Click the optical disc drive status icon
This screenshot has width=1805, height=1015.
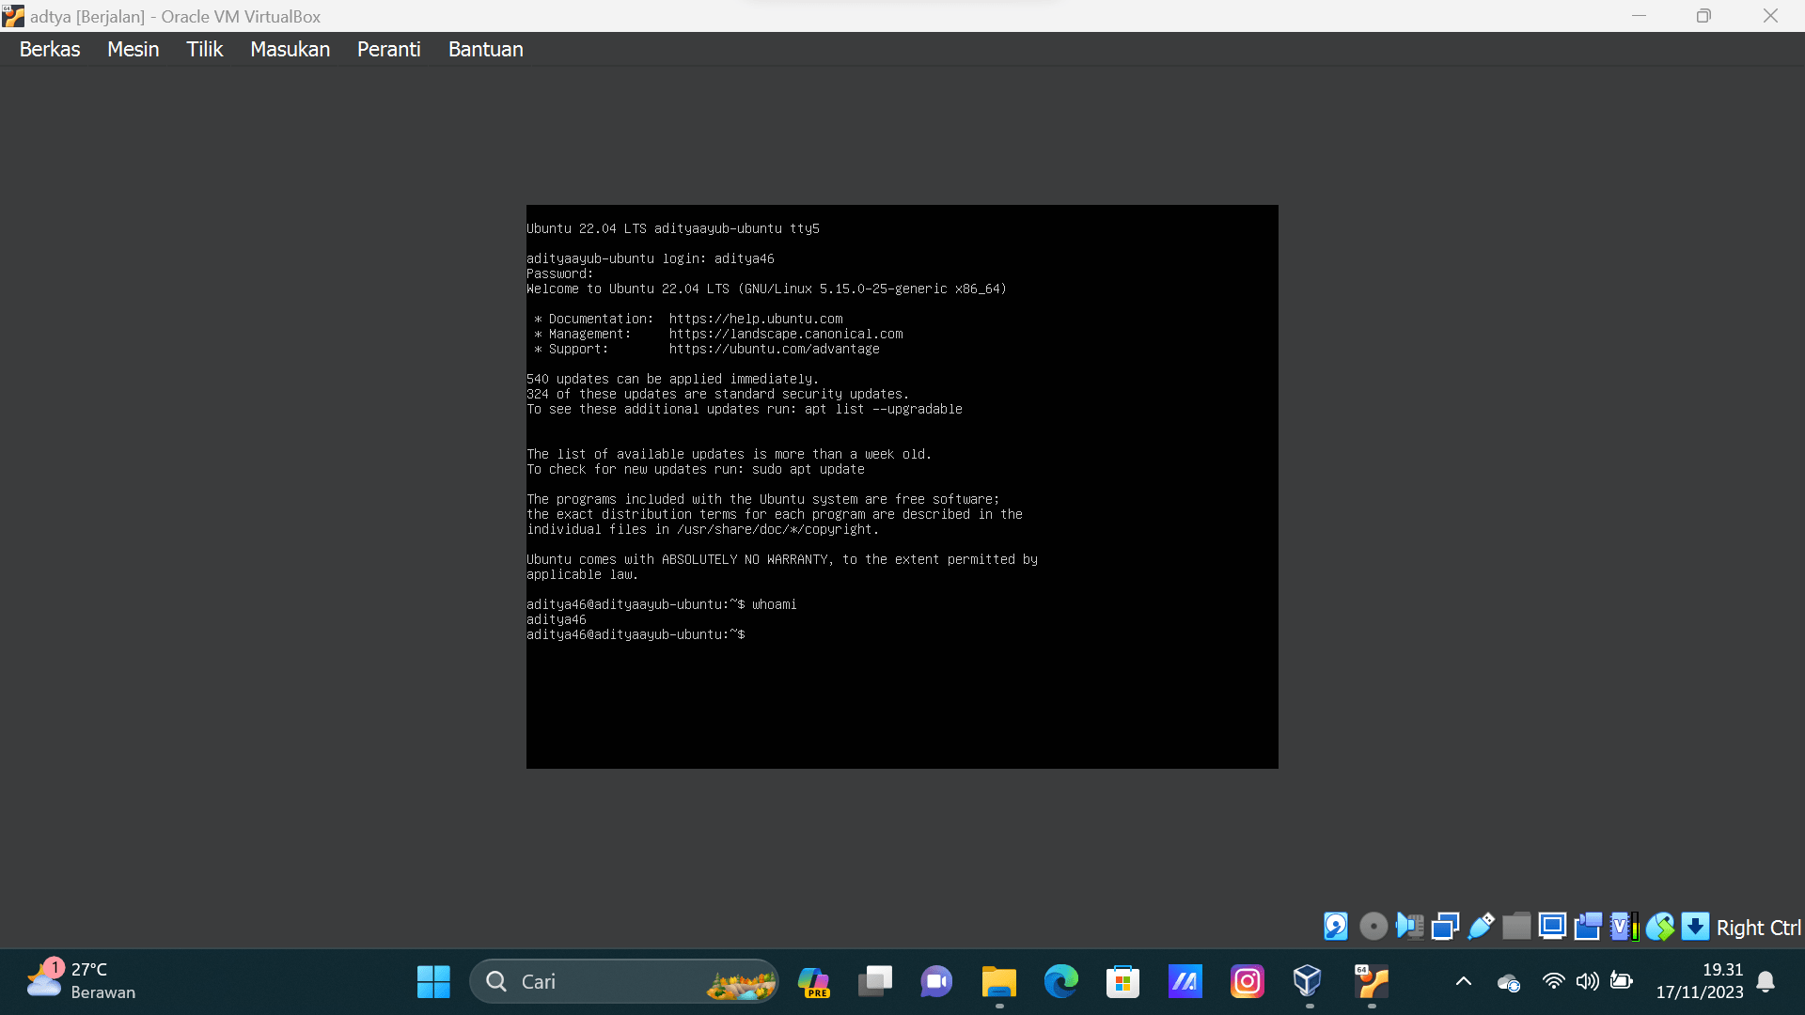tap(1373, 927)
